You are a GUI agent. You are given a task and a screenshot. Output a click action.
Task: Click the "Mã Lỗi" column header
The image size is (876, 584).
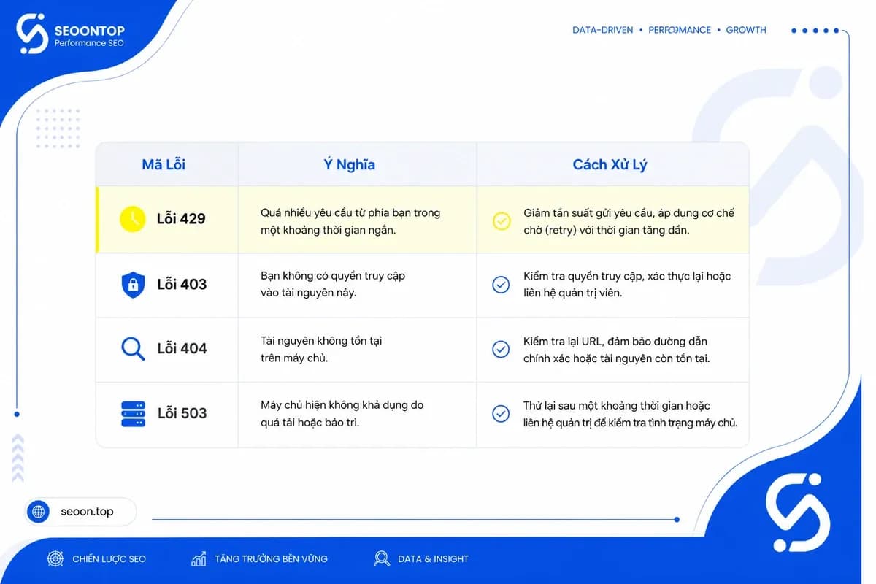click(164, 165)
